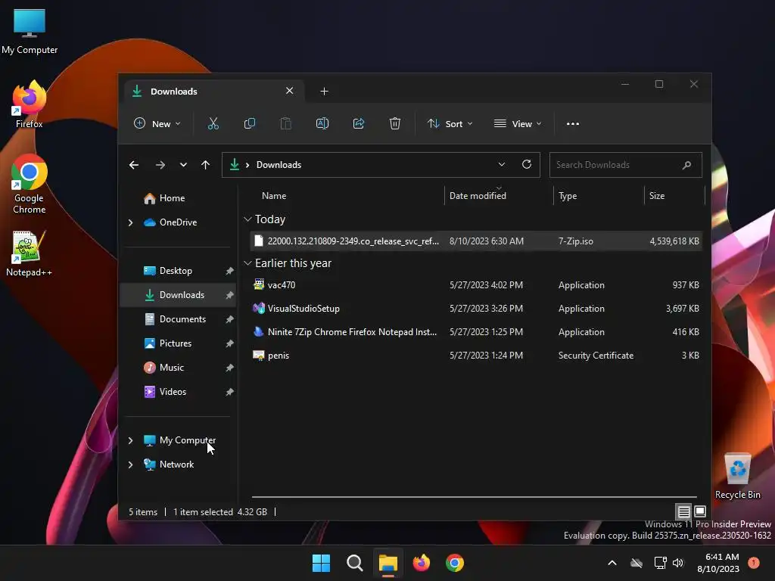The width and height of the screenshot is (775, 581).
Task: Expand OneDrive in navigation pane
Action: pyautogui.click(x=130, y=223)
